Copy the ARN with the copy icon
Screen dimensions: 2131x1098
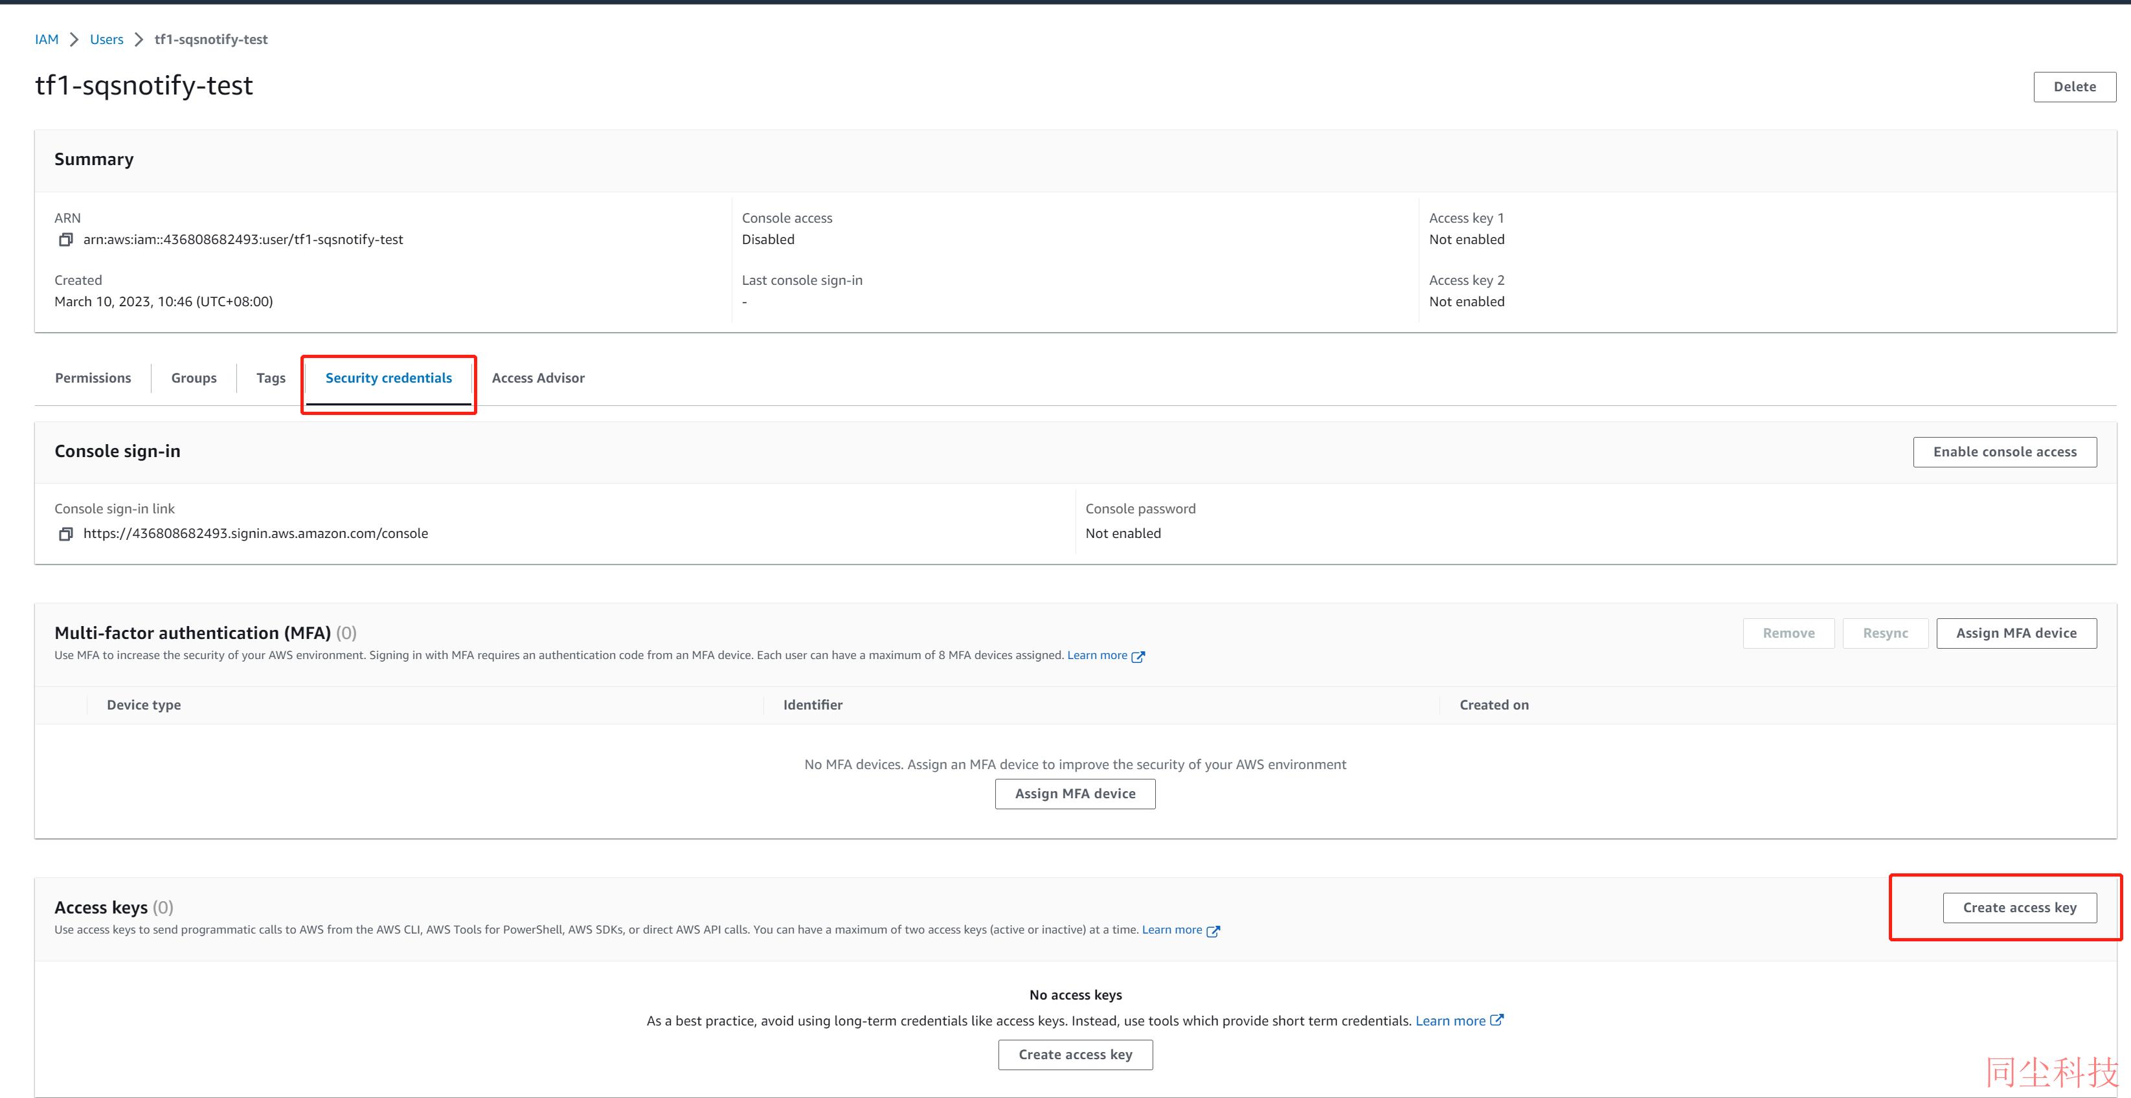pos(65,240)
